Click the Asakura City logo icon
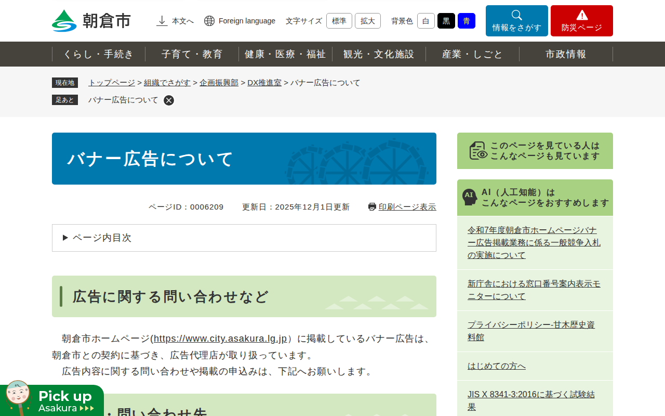The image size is (665, 416). (x=64, y=21)
